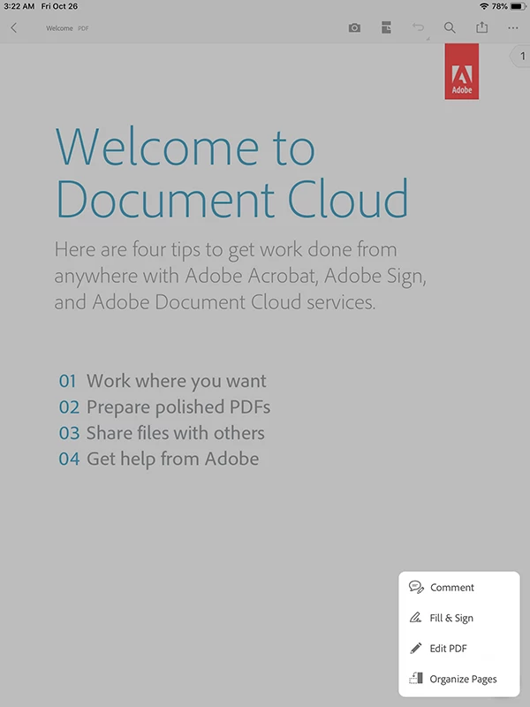Viewport: 530px width, 707px height.
Task: Choose Fill & Sign option
Action: tap(458, 618)
